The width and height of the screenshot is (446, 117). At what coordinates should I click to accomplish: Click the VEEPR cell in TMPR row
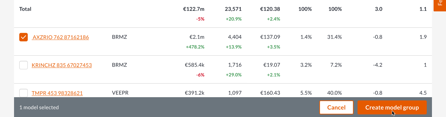(x=120, y=93)
